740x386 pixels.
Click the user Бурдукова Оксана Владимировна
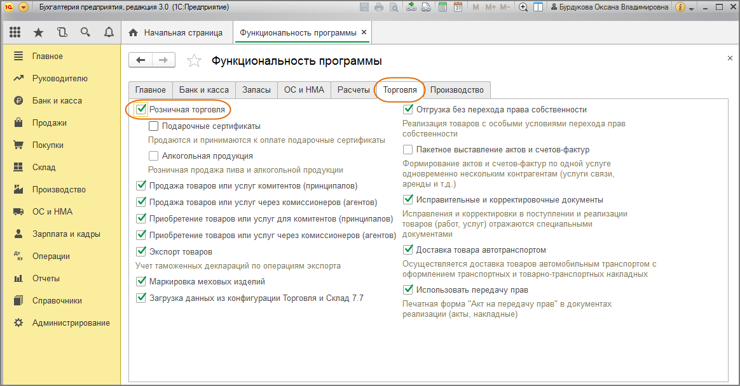[610, 7]
